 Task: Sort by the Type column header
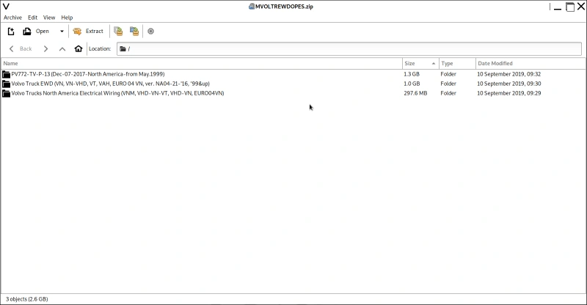(x=457, y=64)
